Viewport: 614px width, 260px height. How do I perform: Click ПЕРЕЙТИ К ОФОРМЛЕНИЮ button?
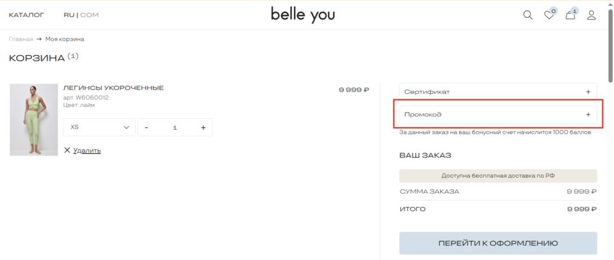pyautogui.click(x=498, y=243)
